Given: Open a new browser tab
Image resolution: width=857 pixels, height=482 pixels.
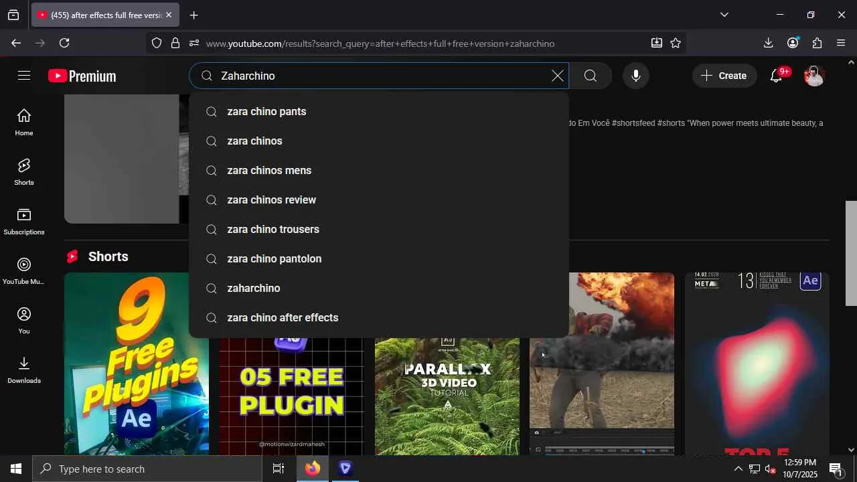Looking at the screenshot, I should (x=193, y=15).
